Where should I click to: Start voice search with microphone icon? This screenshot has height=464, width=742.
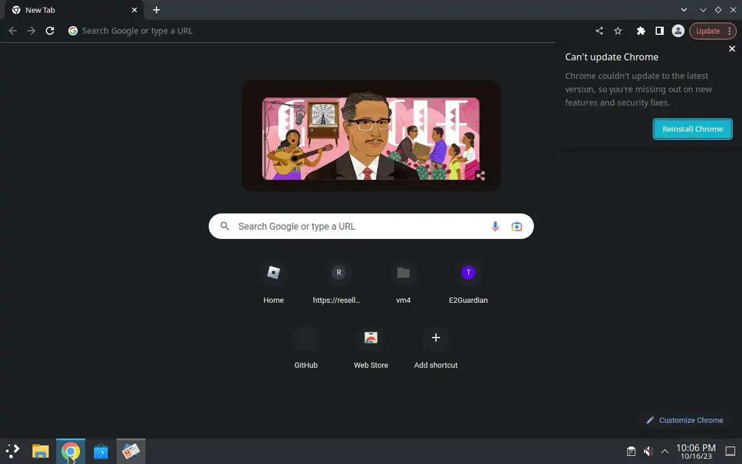(x=495, y=227)
